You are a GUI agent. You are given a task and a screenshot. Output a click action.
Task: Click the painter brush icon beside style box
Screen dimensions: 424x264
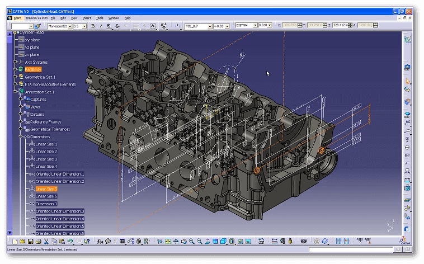tap(38, 26)
